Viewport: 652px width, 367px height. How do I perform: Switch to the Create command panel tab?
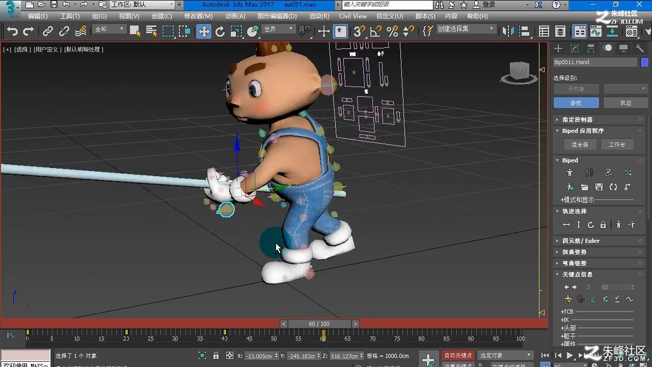(559, 48)
